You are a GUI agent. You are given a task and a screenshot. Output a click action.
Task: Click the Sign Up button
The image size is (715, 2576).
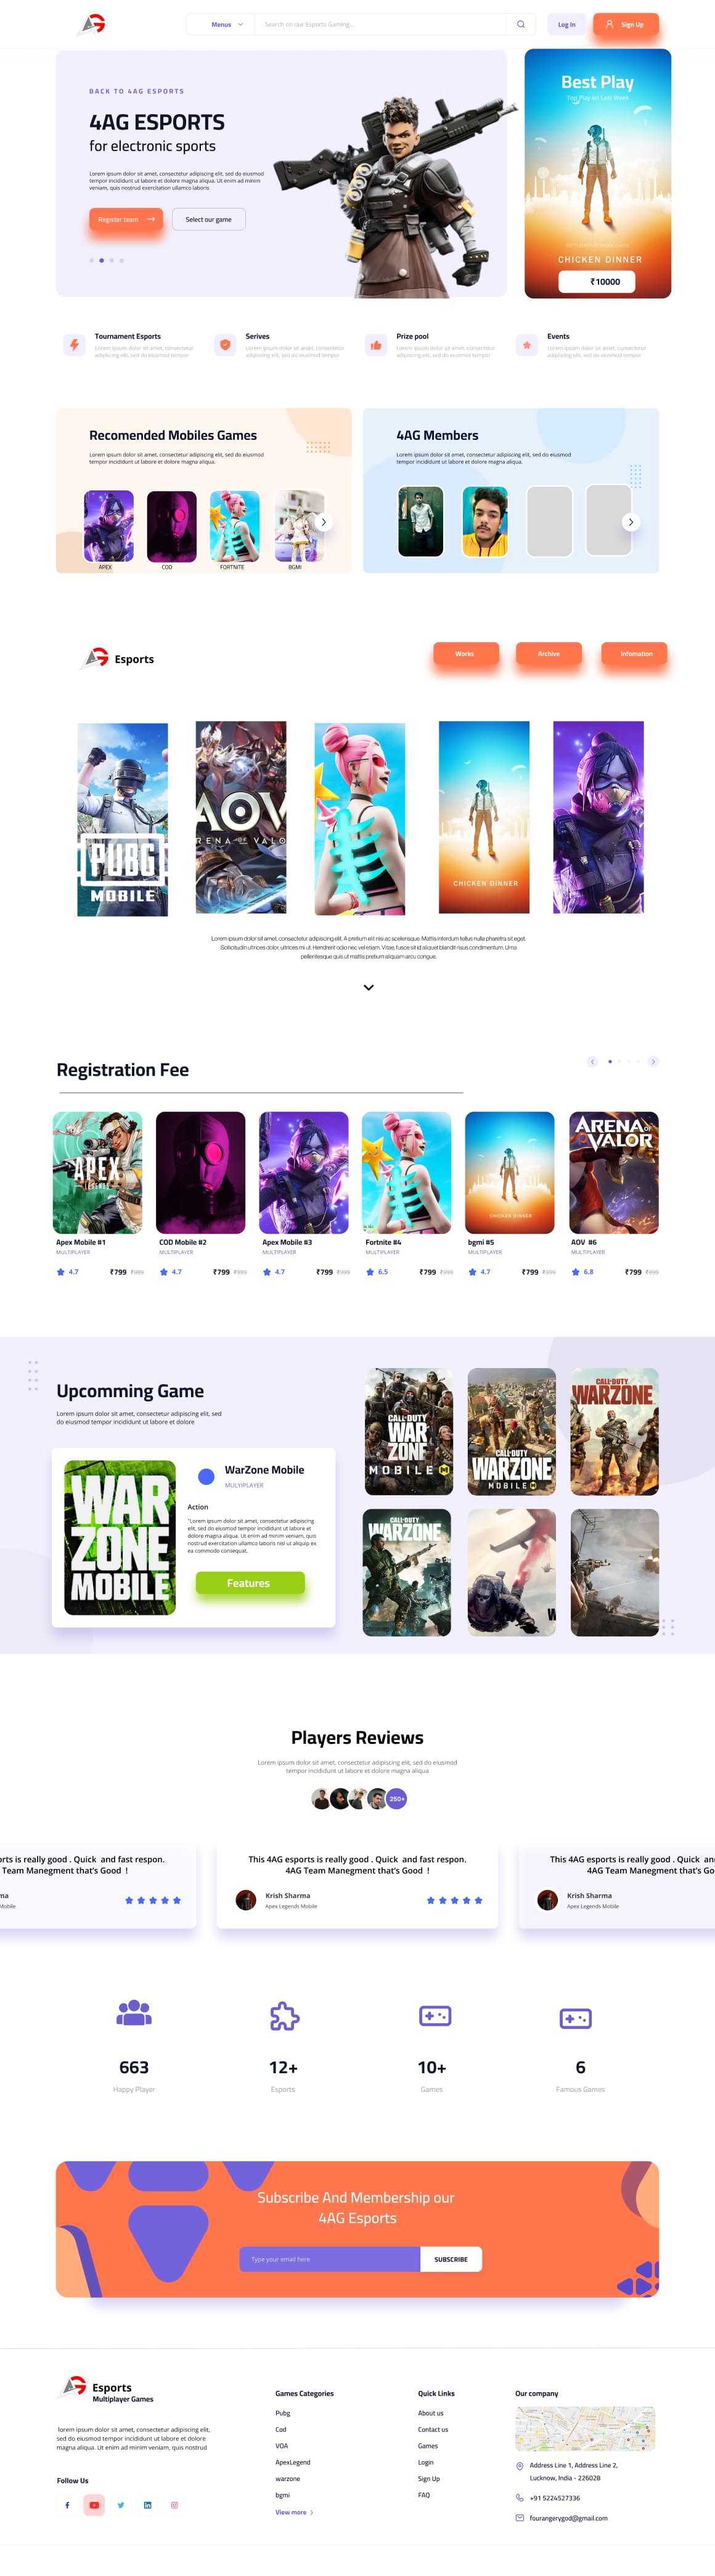pos(625,24)
